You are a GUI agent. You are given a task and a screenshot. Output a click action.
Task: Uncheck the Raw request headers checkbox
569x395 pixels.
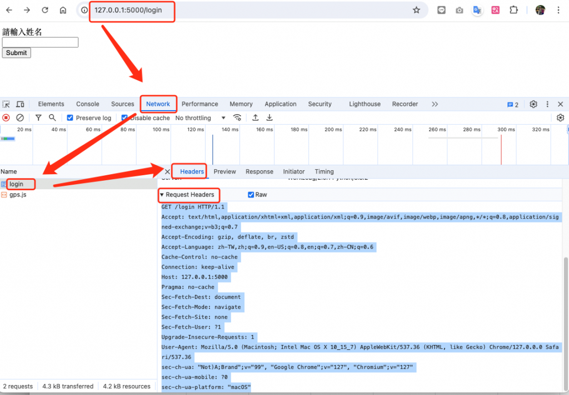point(251,195)
